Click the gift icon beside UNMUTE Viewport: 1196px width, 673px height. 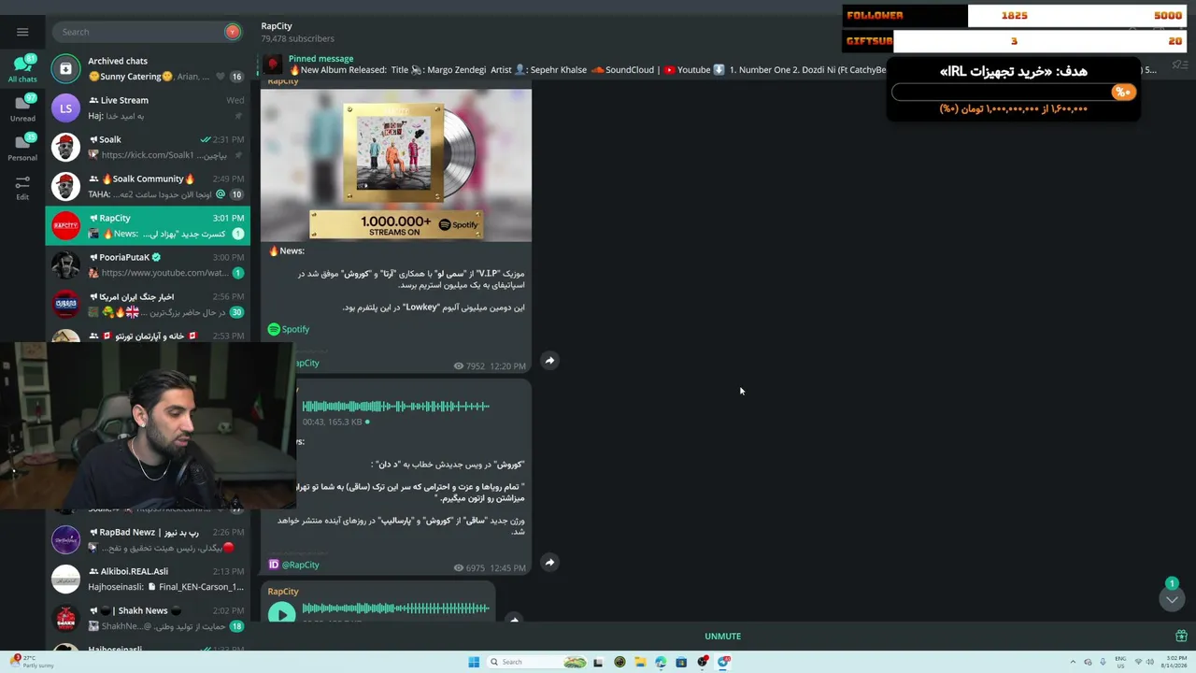(x=1181, y=637)
